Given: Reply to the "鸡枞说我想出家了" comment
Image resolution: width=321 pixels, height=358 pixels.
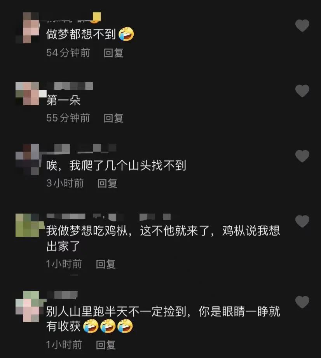Looking at the screenshot, I should tap(106, 264).
